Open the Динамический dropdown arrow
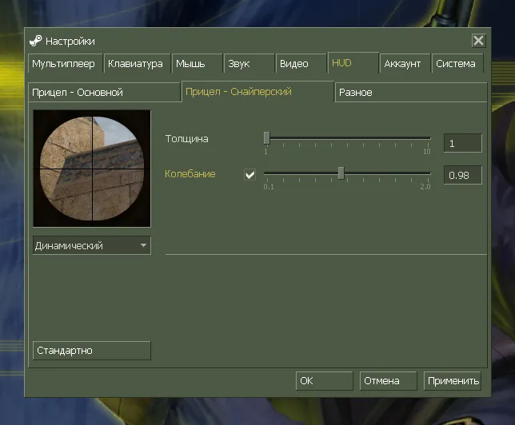Image resolution: width=515 pixels, height=425 pixels. tap(143, 245)
